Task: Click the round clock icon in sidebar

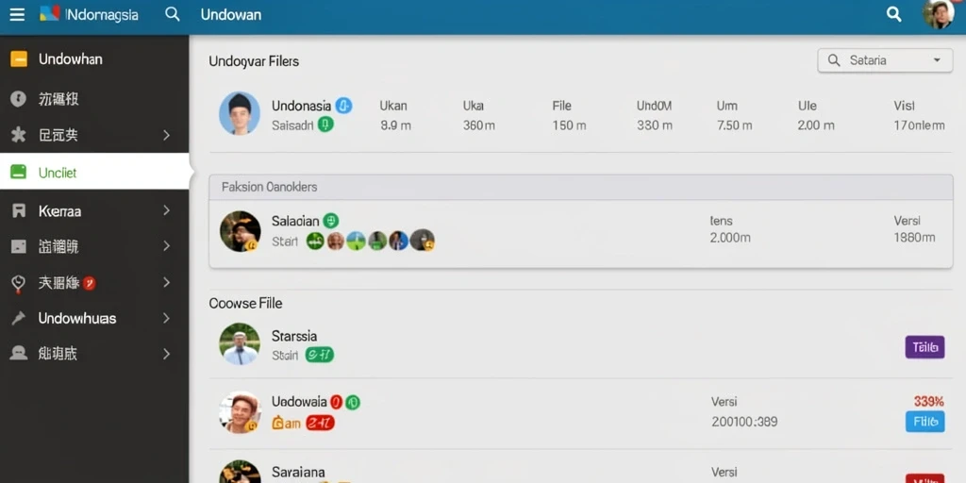Action: 19,98
